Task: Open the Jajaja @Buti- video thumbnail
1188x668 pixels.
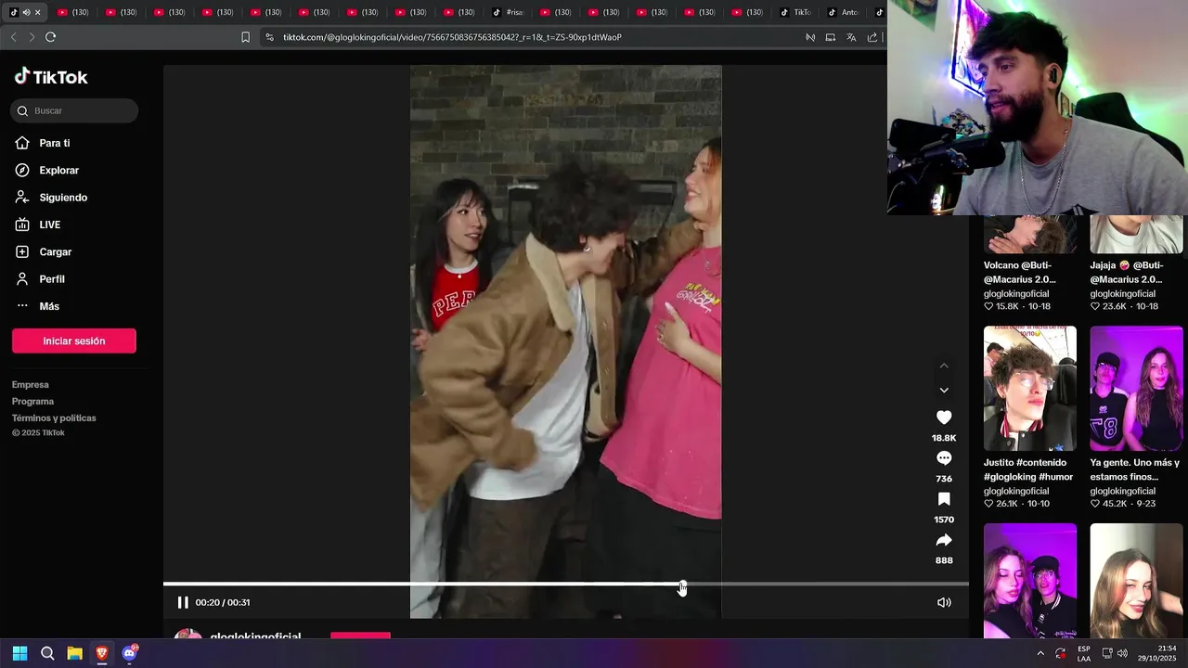Action: pyautogui.click(x=1136, y=234)
